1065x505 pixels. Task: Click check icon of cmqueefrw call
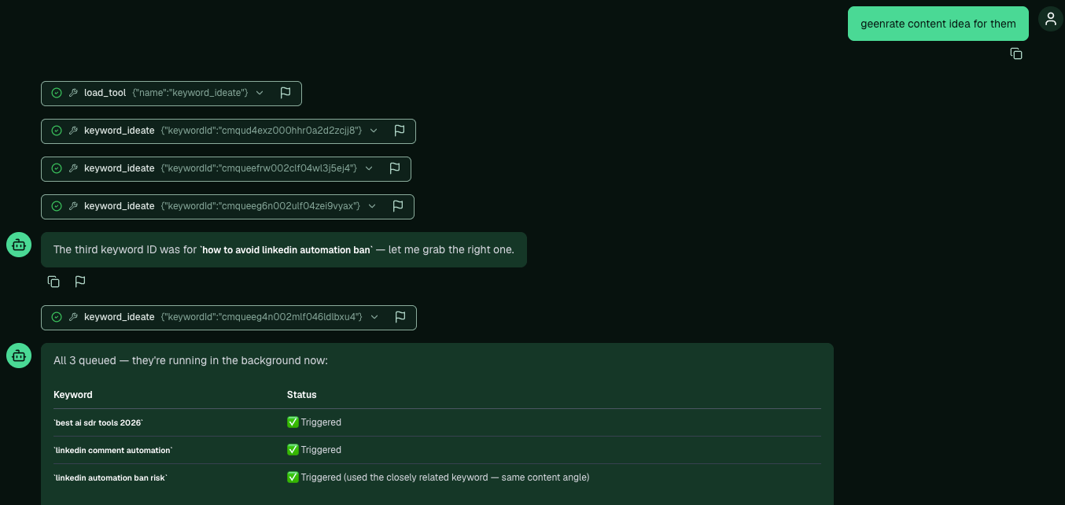pyautogui.click(x=57, y=168)
